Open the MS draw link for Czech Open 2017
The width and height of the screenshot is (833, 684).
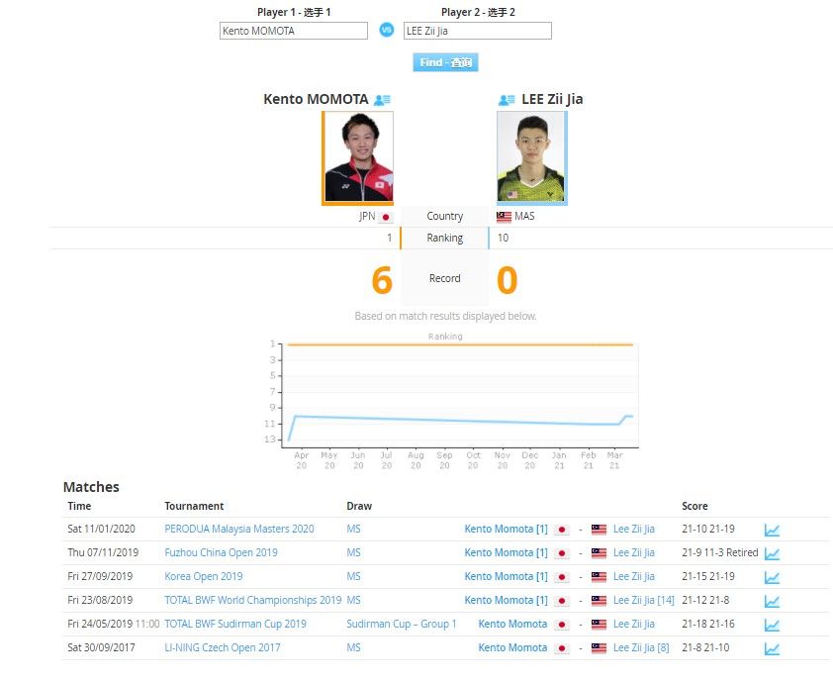tap(353, 647)
